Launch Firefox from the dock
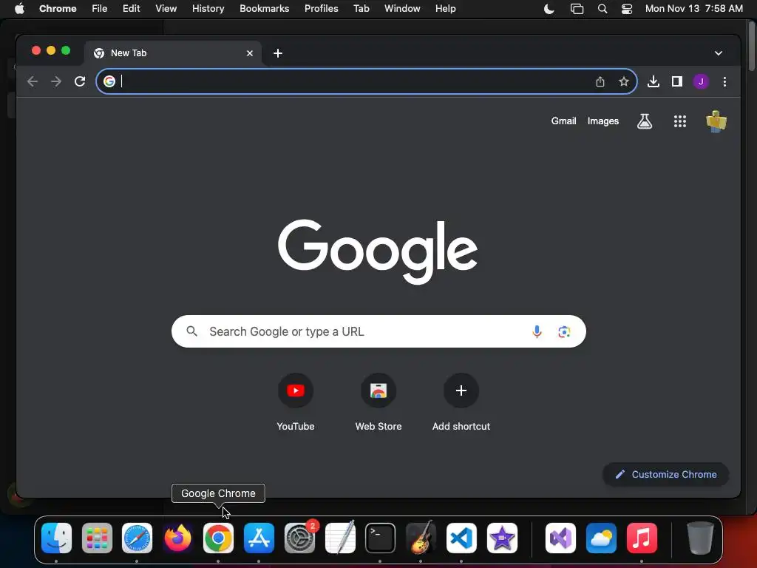757x568 pixels. point(177,538)
